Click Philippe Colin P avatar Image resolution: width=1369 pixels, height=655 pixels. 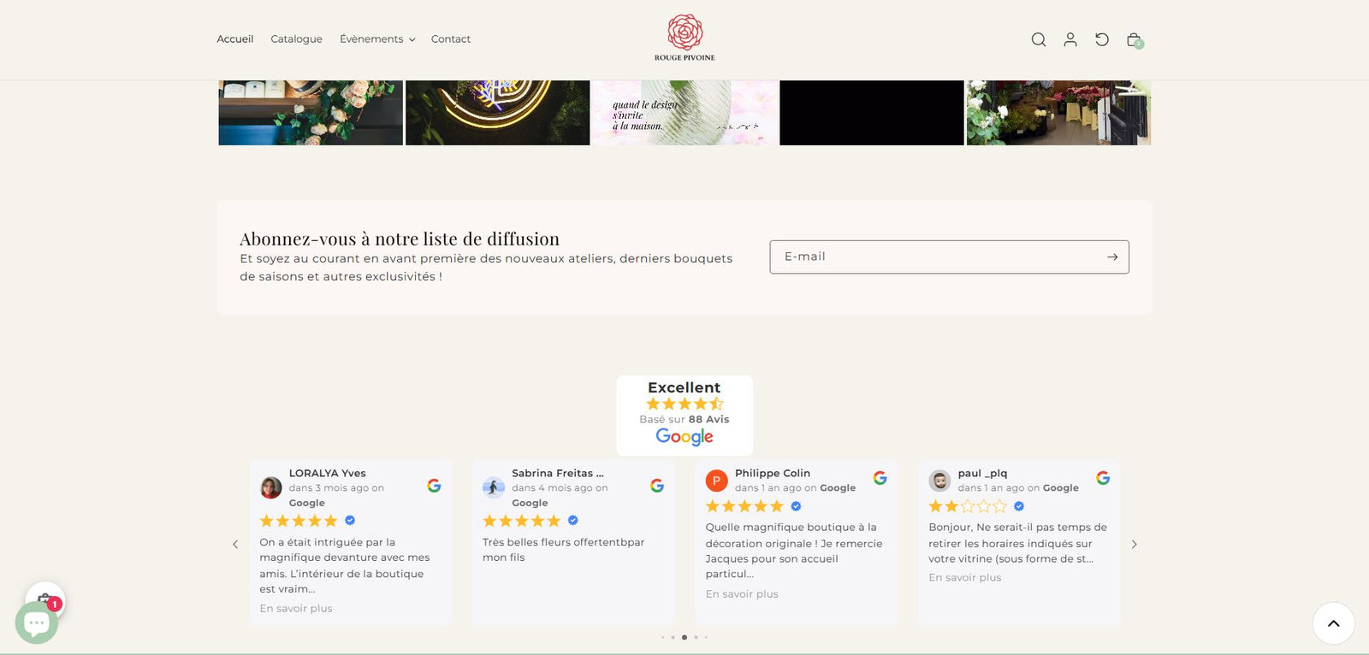tap(716, 481)
